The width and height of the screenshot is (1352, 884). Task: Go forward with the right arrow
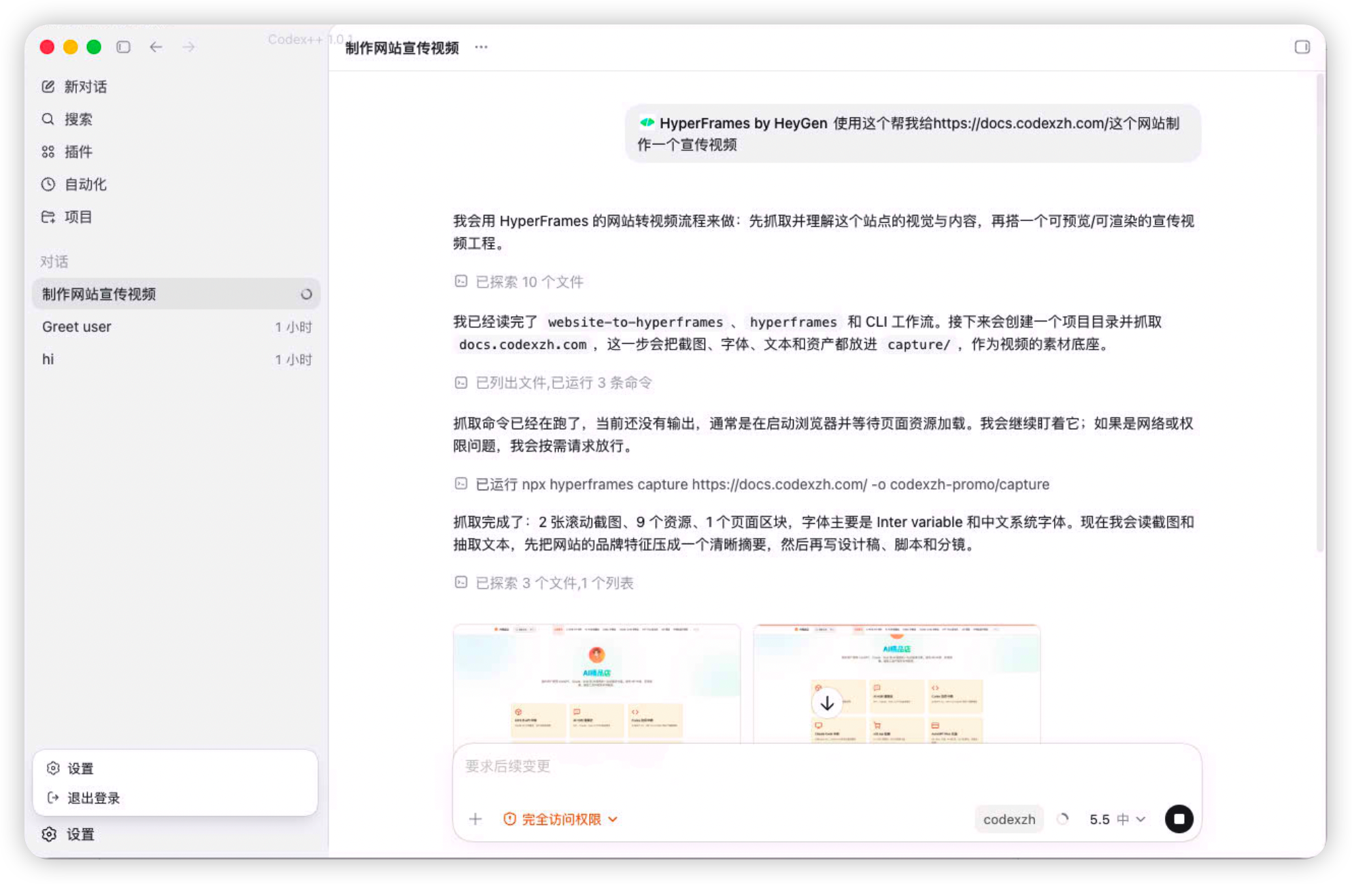point(188,47)
